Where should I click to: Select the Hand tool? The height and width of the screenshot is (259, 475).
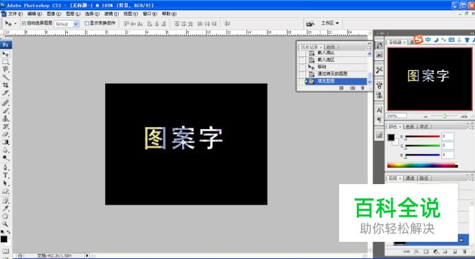(5, 216)
